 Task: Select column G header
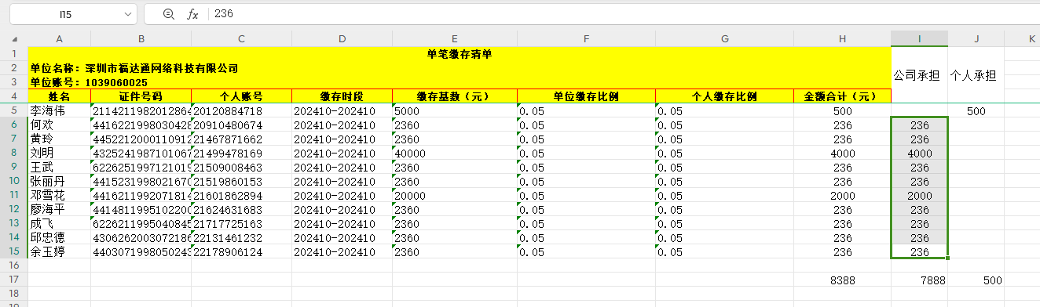pos(724,38)
